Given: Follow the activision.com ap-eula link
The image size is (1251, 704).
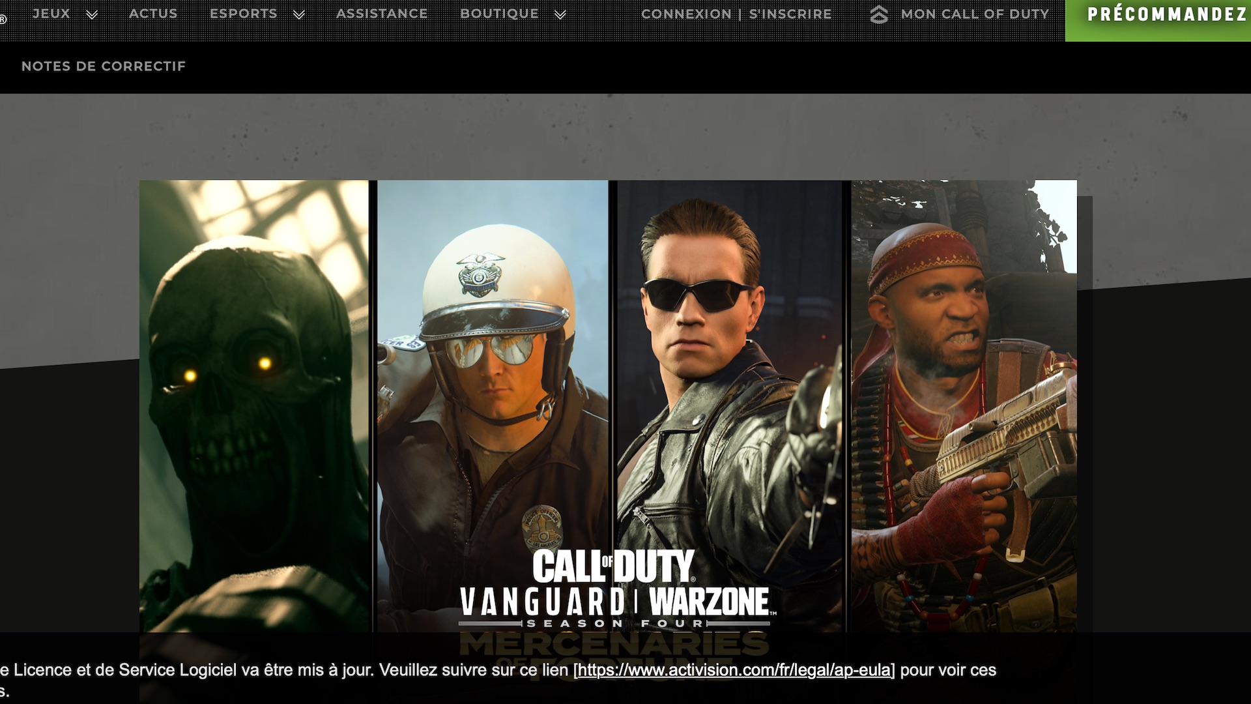Looking at the screenshot, I should (734, 670).
